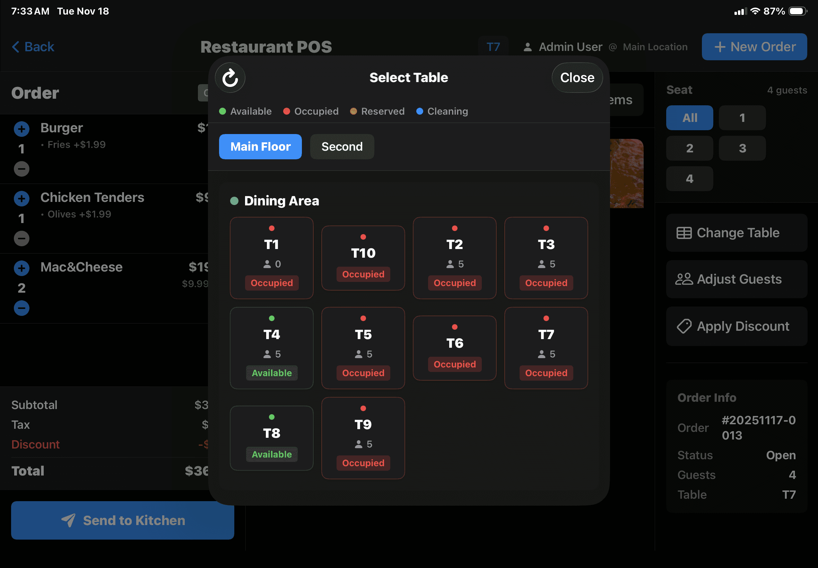Decrease Mac&Cheese quantity with minus icon
Screen dimensions: 818x568
tap(21, 308)
